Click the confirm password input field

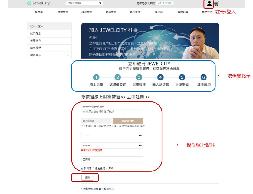[x=112, y=145]
